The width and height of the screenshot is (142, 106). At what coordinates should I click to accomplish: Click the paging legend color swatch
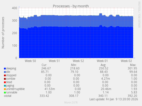5,86
